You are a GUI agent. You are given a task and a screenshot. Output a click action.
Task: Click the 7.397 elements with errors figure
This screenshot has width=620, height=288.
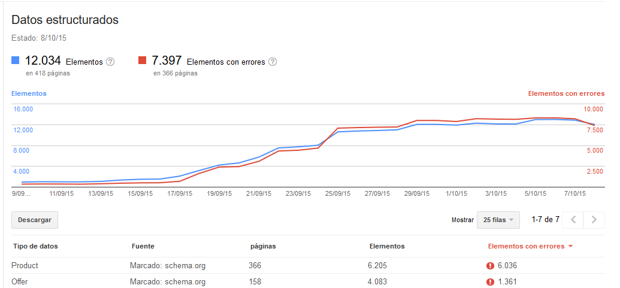(x=167, y=60)
